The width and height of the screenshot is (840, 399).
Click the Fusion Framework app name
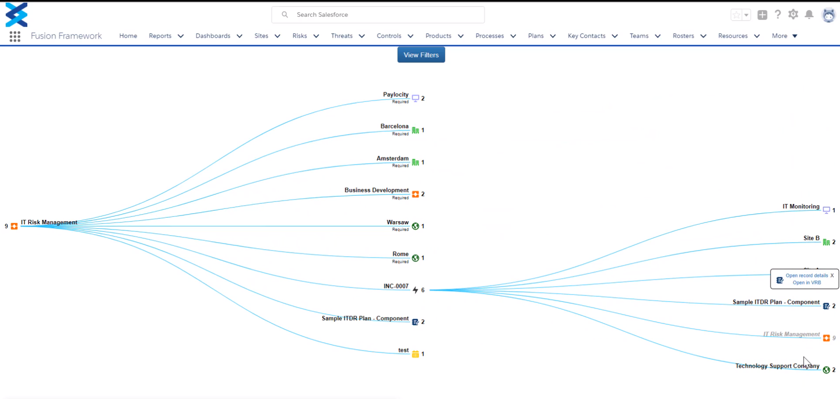(x=66, y=36)
